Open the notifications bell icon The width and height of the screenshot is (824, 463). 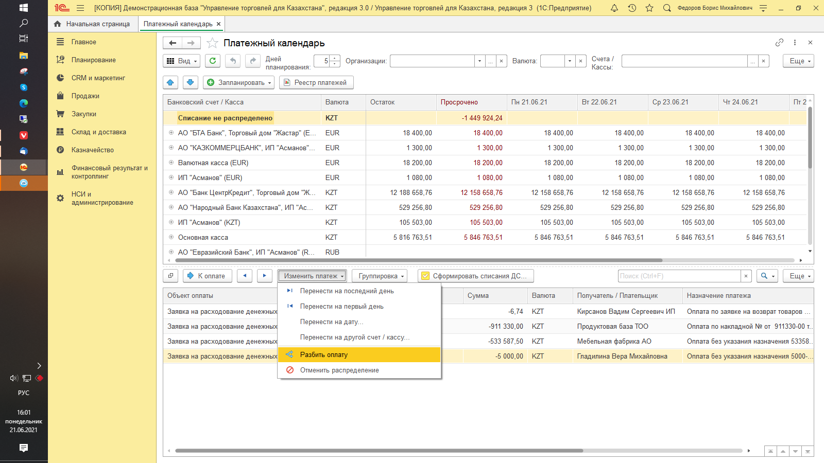pyautogui.click(x=614, y=8)
